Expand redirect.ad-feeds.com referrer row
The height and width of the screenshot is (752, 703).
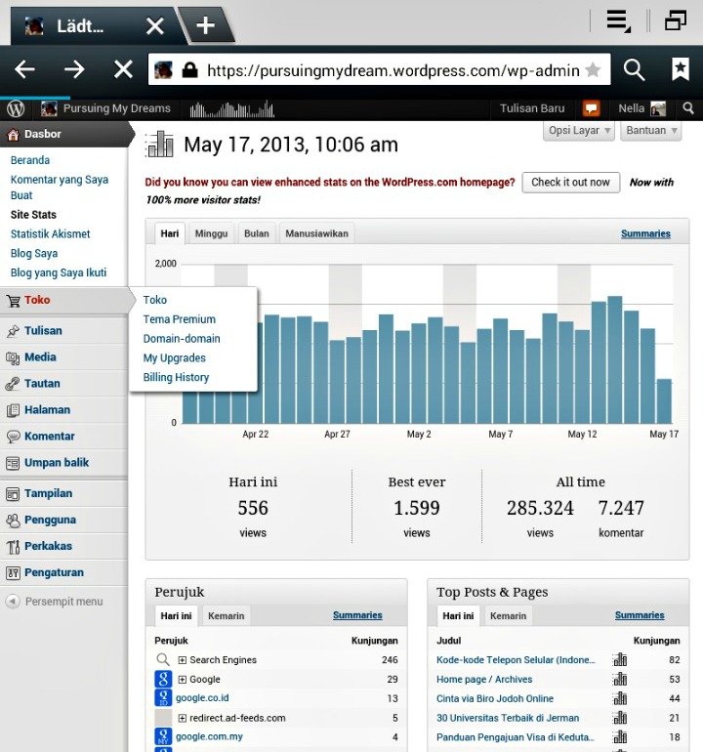(x=183, y=719)
